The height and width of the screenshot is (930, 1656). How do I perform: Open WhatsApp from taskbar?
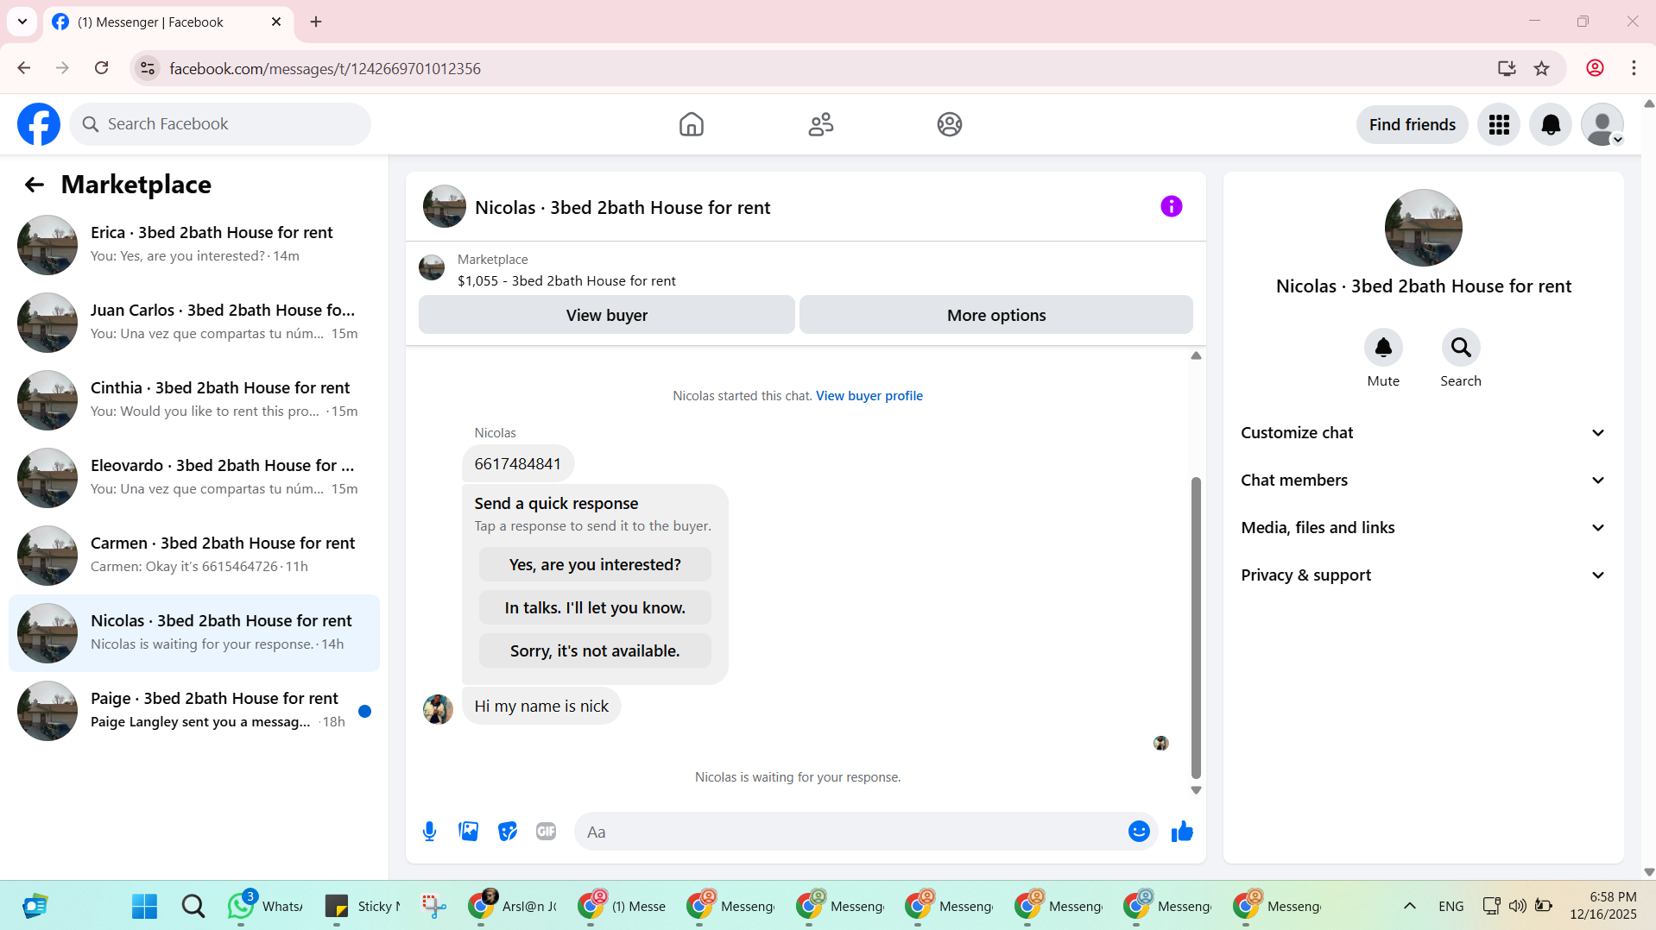point(265,906)
